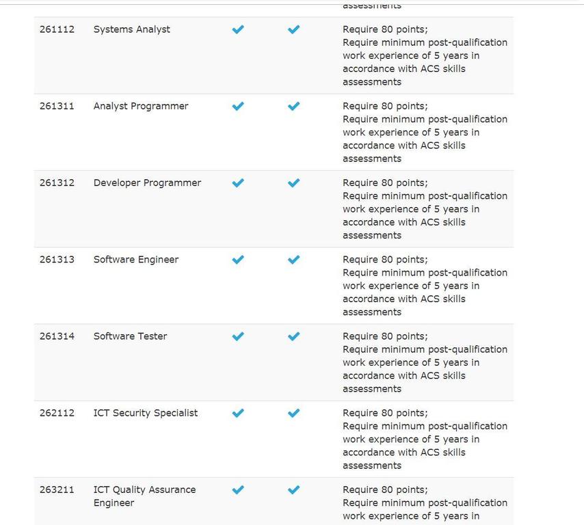Click first checkmark in Software Engineer row
Screen dimensions: 584x525
(x=238, y=260)
